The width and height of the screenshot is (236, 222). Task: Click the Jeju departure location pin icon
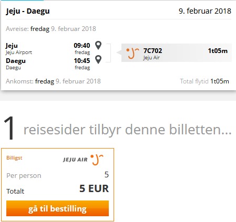coord(98,45)
